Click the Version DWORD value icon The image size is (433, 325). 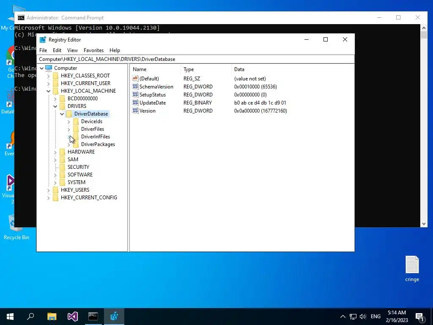coord(135,110)
